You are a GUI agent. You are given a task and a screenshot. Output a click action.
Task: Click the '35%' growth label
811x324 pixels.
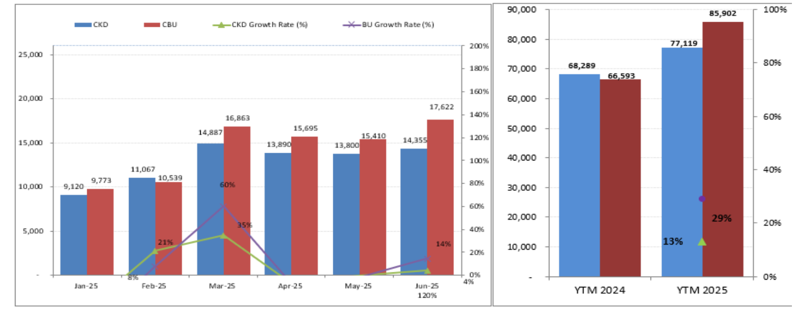pyautogui.click(x=245, y=225)
